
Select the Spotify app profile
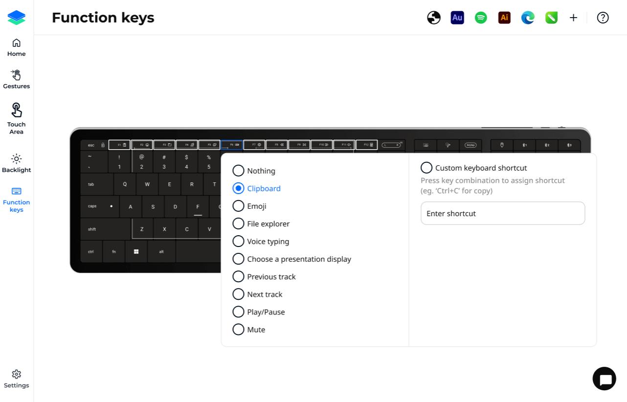coord(481,18)
